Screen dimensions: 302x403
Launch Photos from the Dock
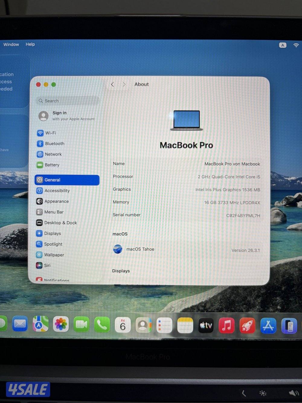(61, 325)
